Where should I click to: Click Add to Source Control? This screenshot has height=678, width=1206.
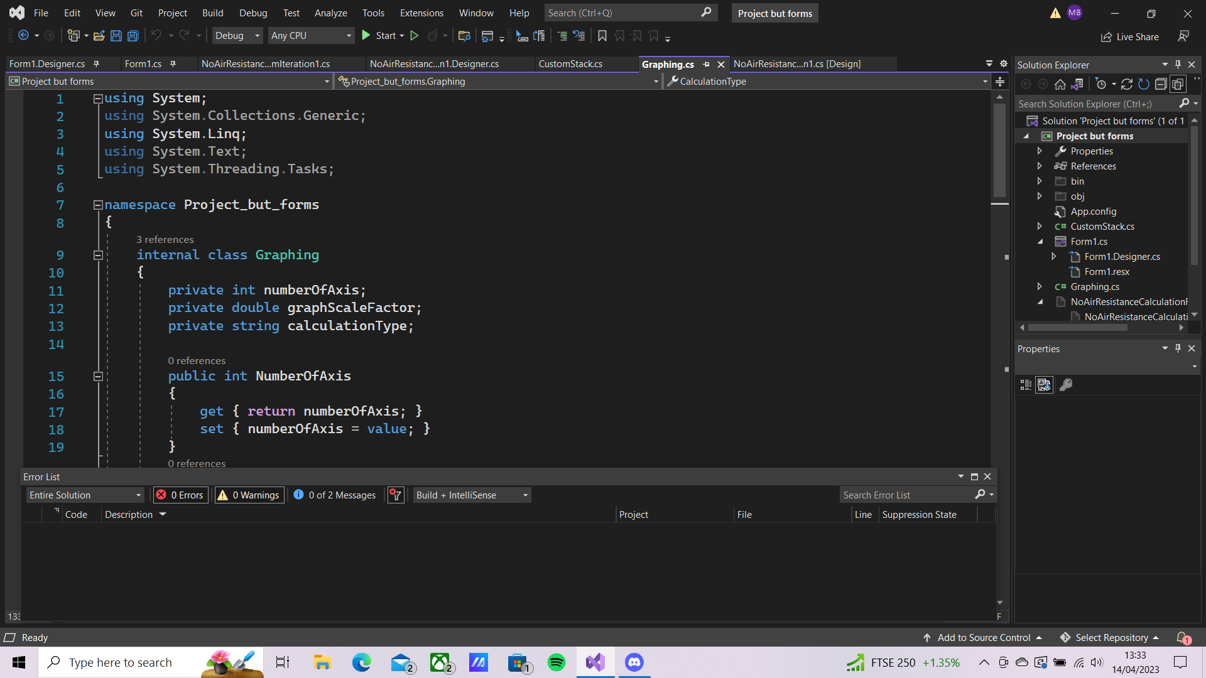(983, 637)
